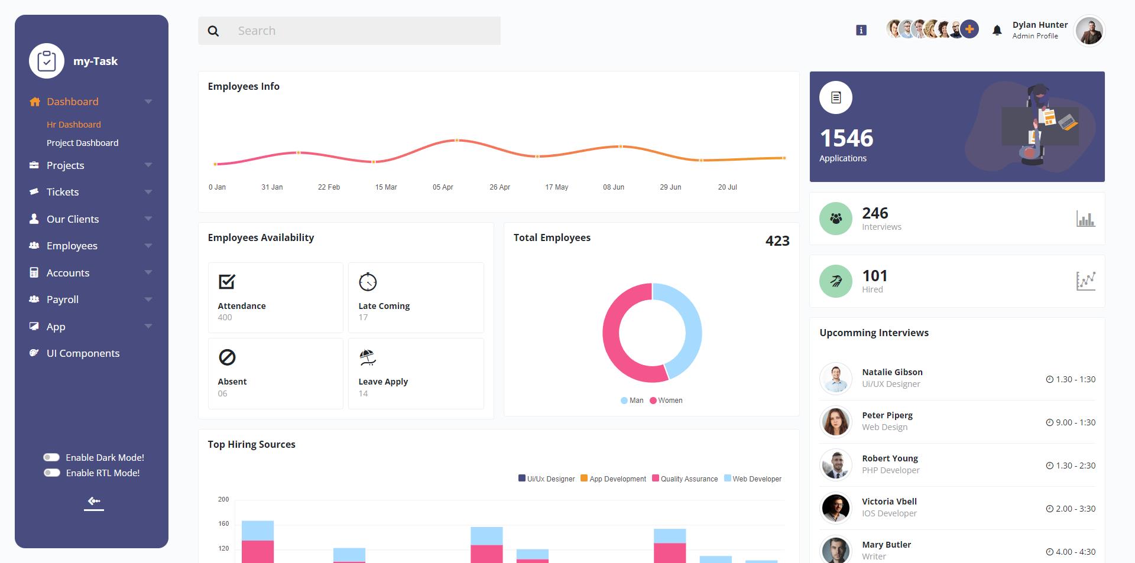This screenshot has height=563, width=1135.
Task: Click the Payroll group icon in sidebar
Action: point(34,299)
